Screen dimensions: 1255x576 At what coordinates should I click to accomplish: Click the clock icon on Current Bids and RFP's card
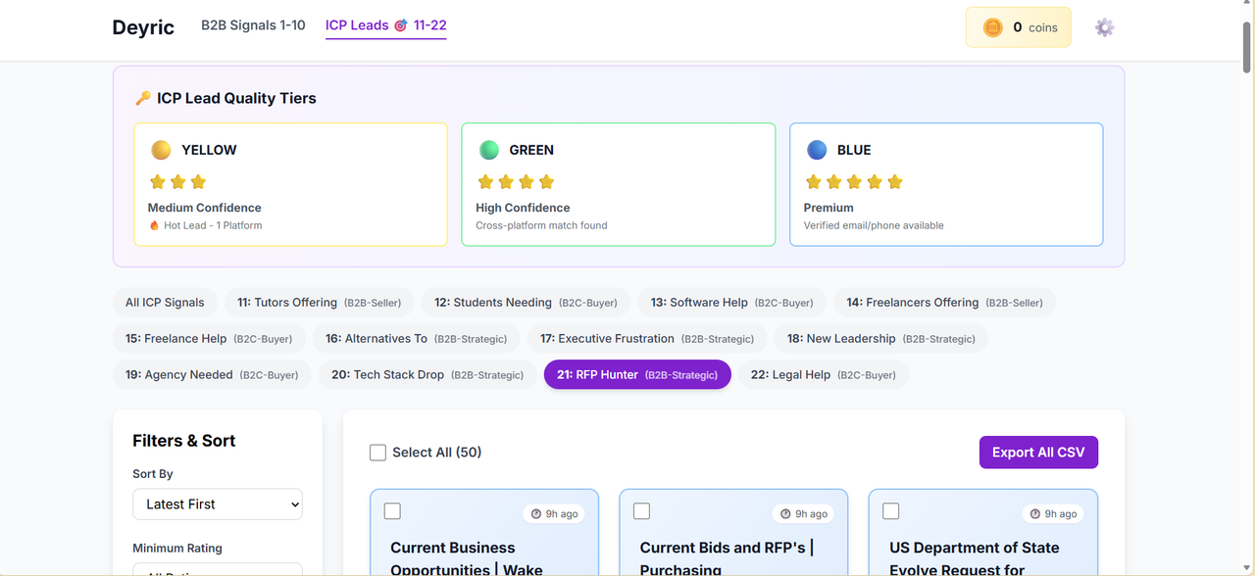tap(785, 513)
